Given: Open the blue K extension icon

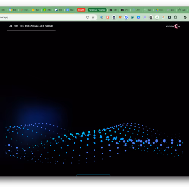Looking at the screenshot, I should (x=139, y=17).
